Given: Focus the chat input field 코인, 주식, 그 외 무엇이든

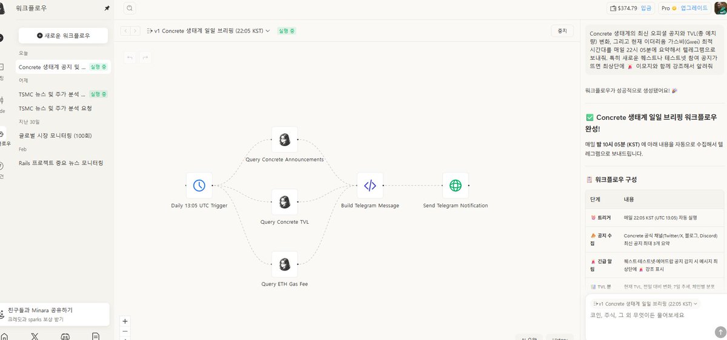Looking at the screenshot, I should click(x=637, y=315).
